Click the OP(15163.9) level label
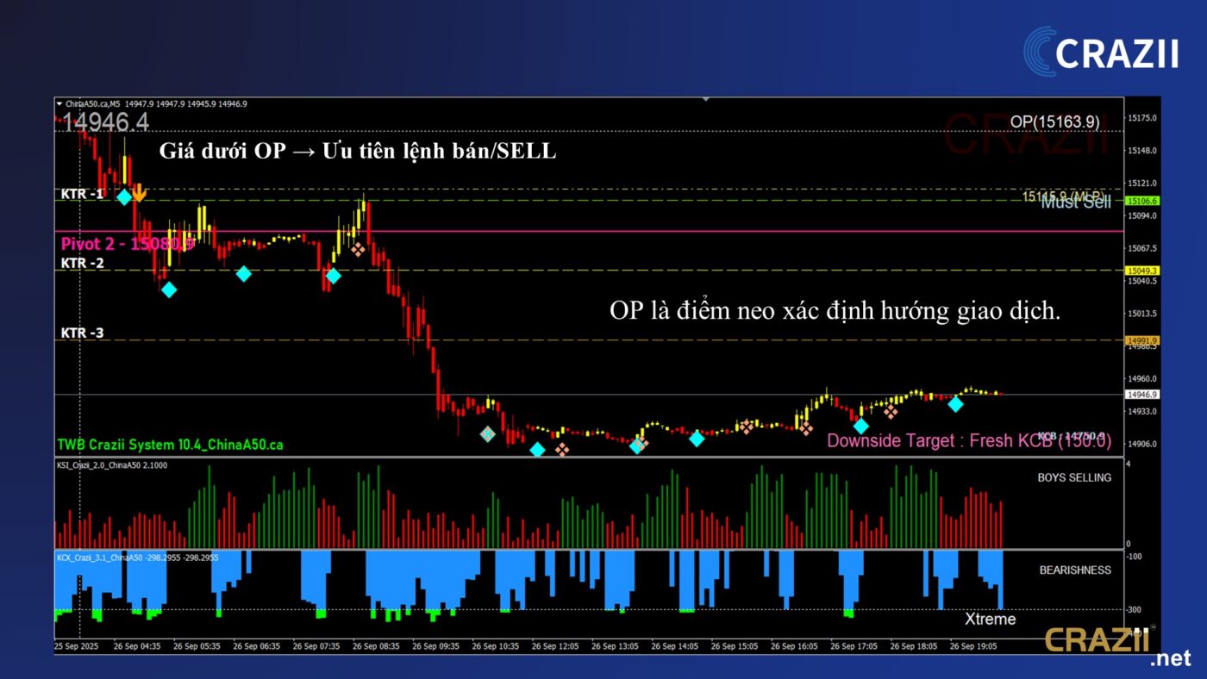Screen dimensions: 1207x679 (x=1054, y=122)
